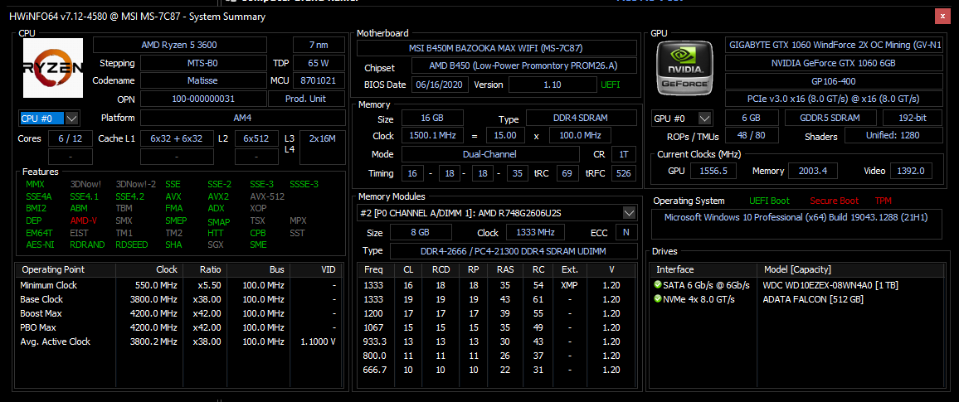This screenshot has height=402, width=959.
Task: Click the green status icon for NVMe drive
Action: tap(658, 299)
